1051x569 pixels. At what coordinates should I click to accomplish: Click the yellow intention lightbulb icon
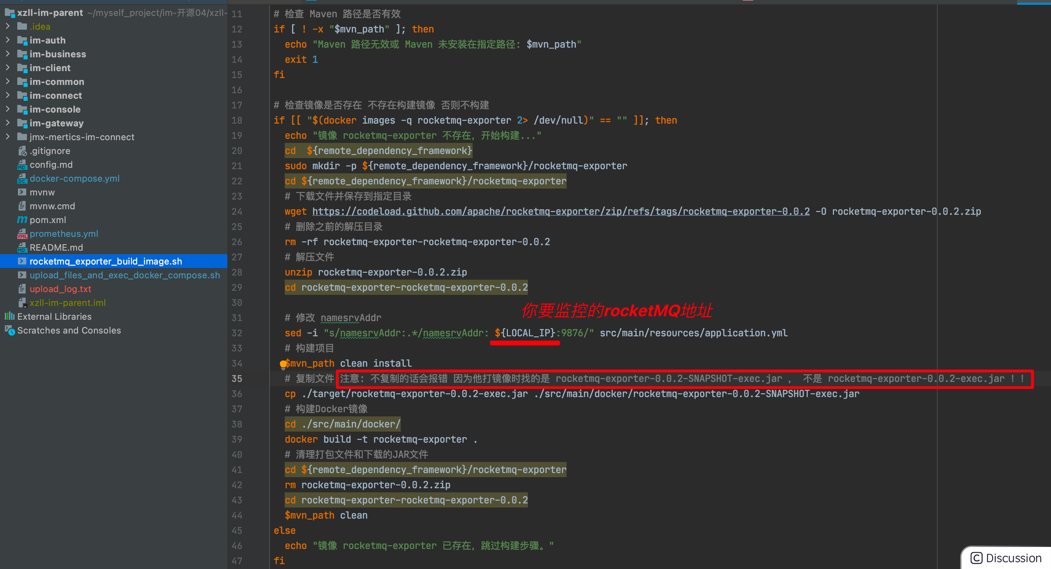click(283, 364)
